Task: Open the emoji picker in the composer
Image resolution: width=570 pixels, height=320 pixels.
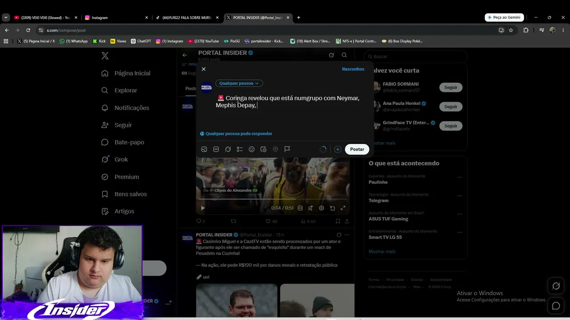Action: (252, 149)
